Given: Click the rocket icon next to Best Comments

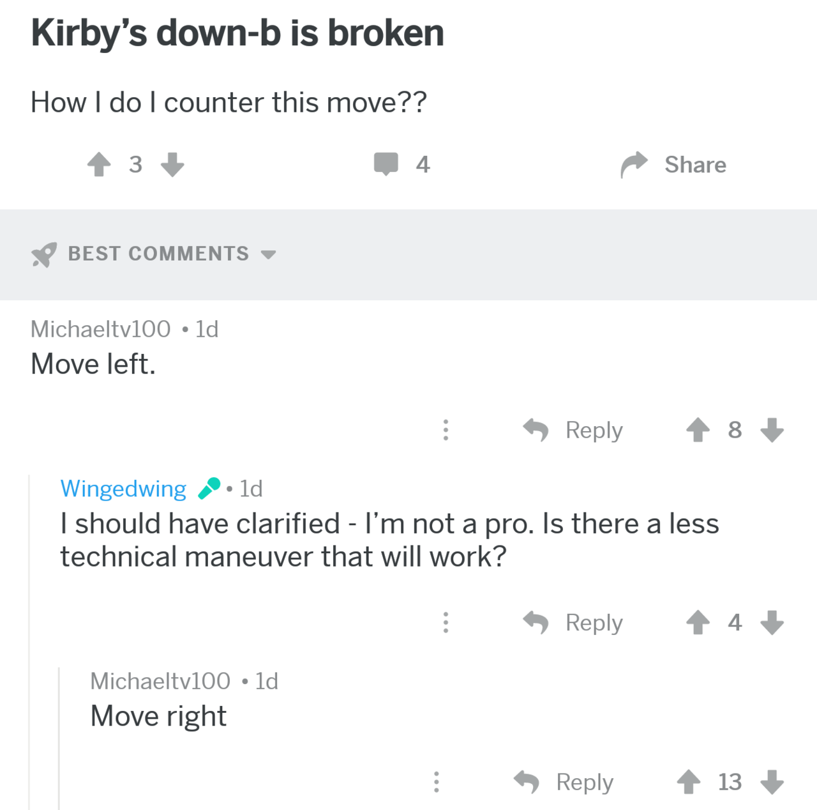Looking at the screenshot, I should point(43,254).
